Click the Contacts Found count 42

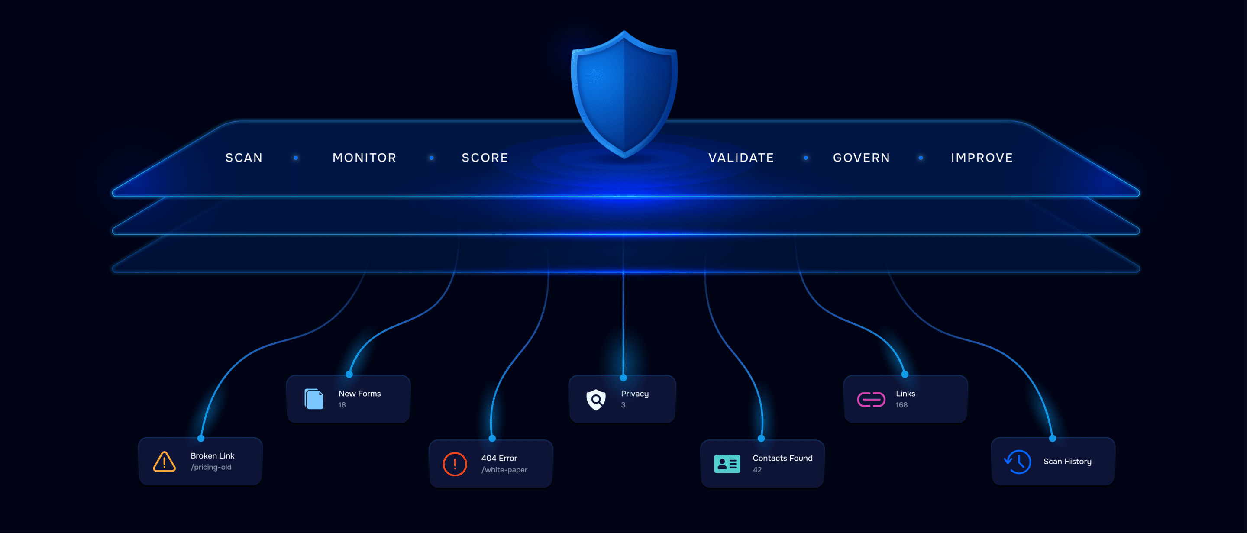click(x=757, y=470)
